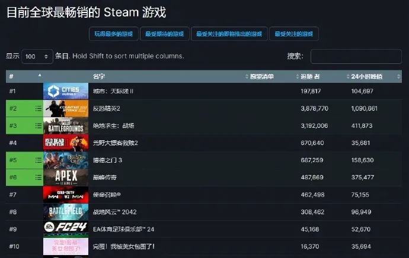Select follower count 487,669
This screenshot has height=258, width=409.
pos(312,178)
